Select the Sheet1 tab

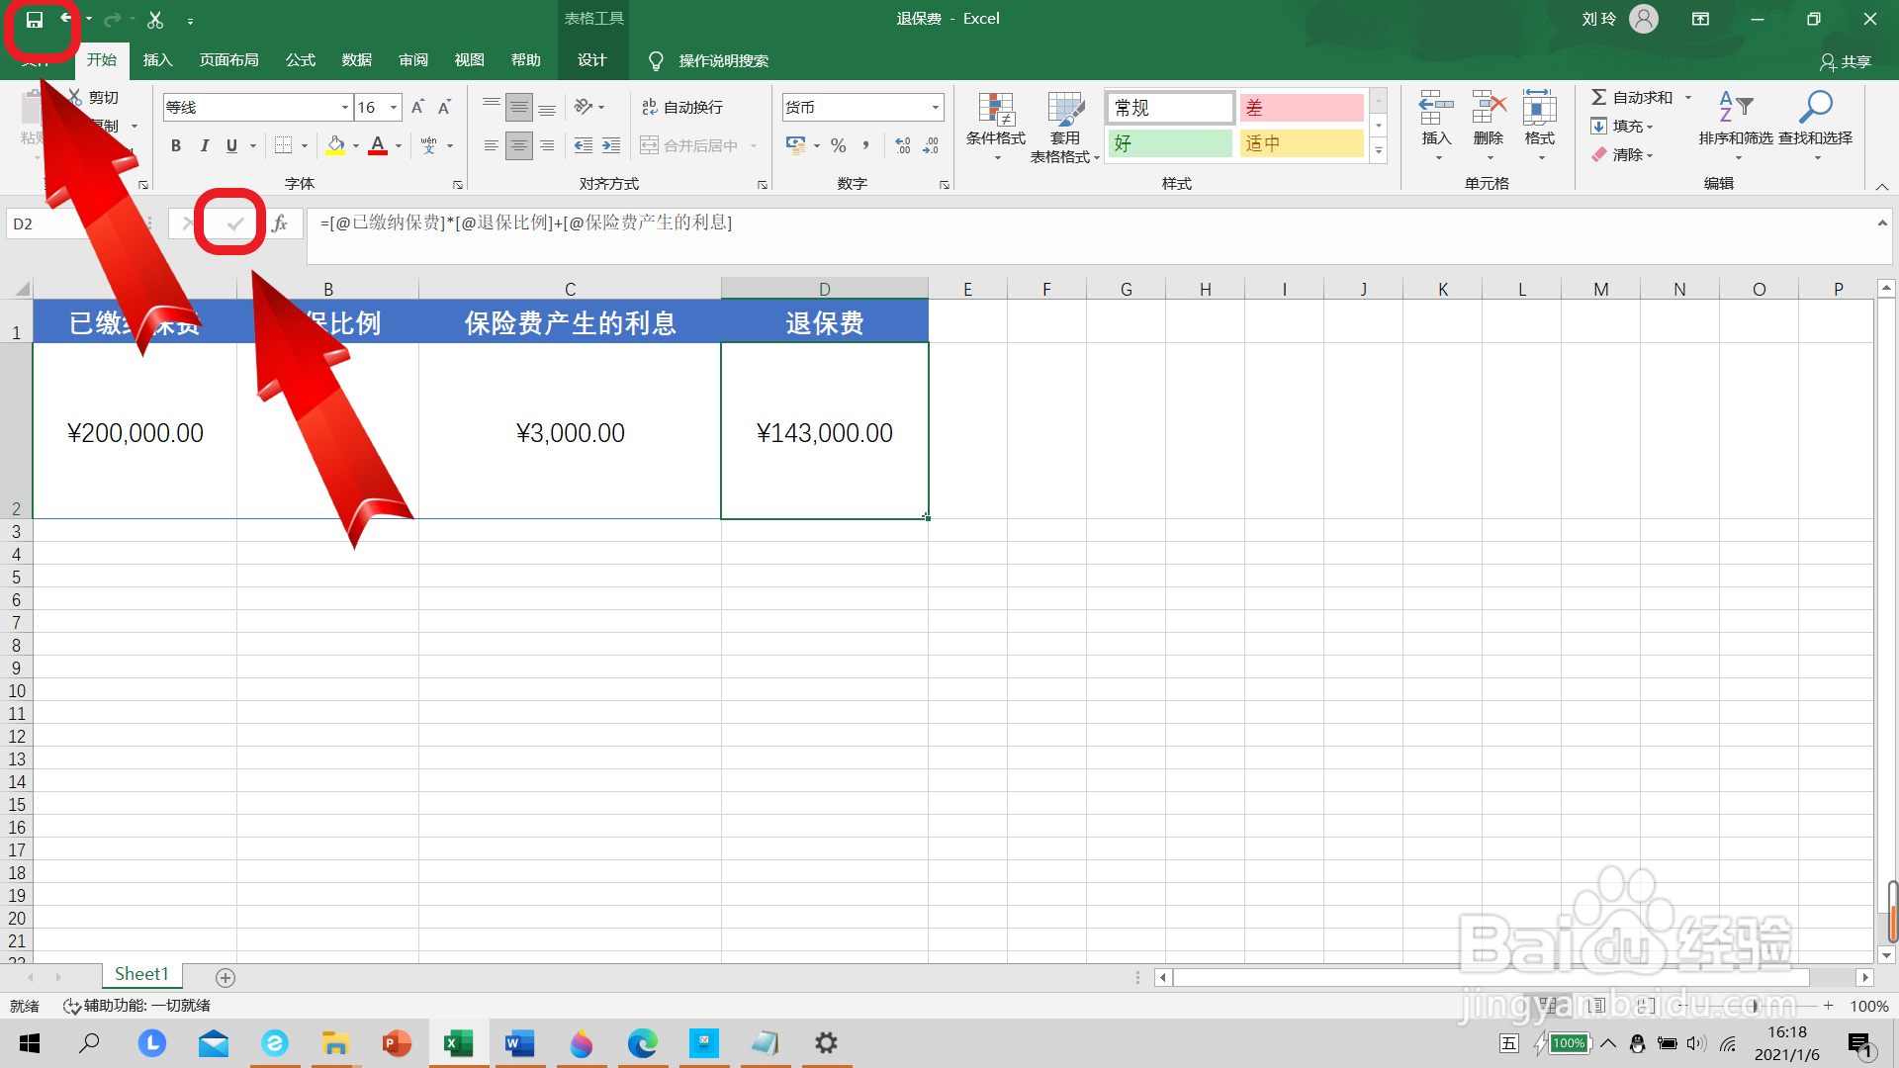(x=141, y=974)
